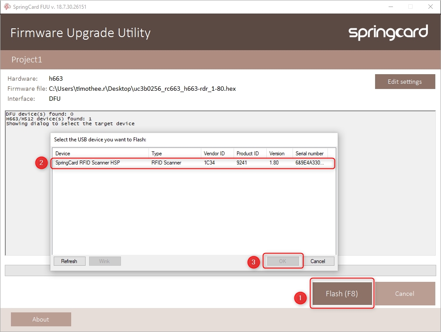Click log line 'H663/H512 device(s) found: 1'
The height and width of the screenshot is (332, 441).
point(48,119)
